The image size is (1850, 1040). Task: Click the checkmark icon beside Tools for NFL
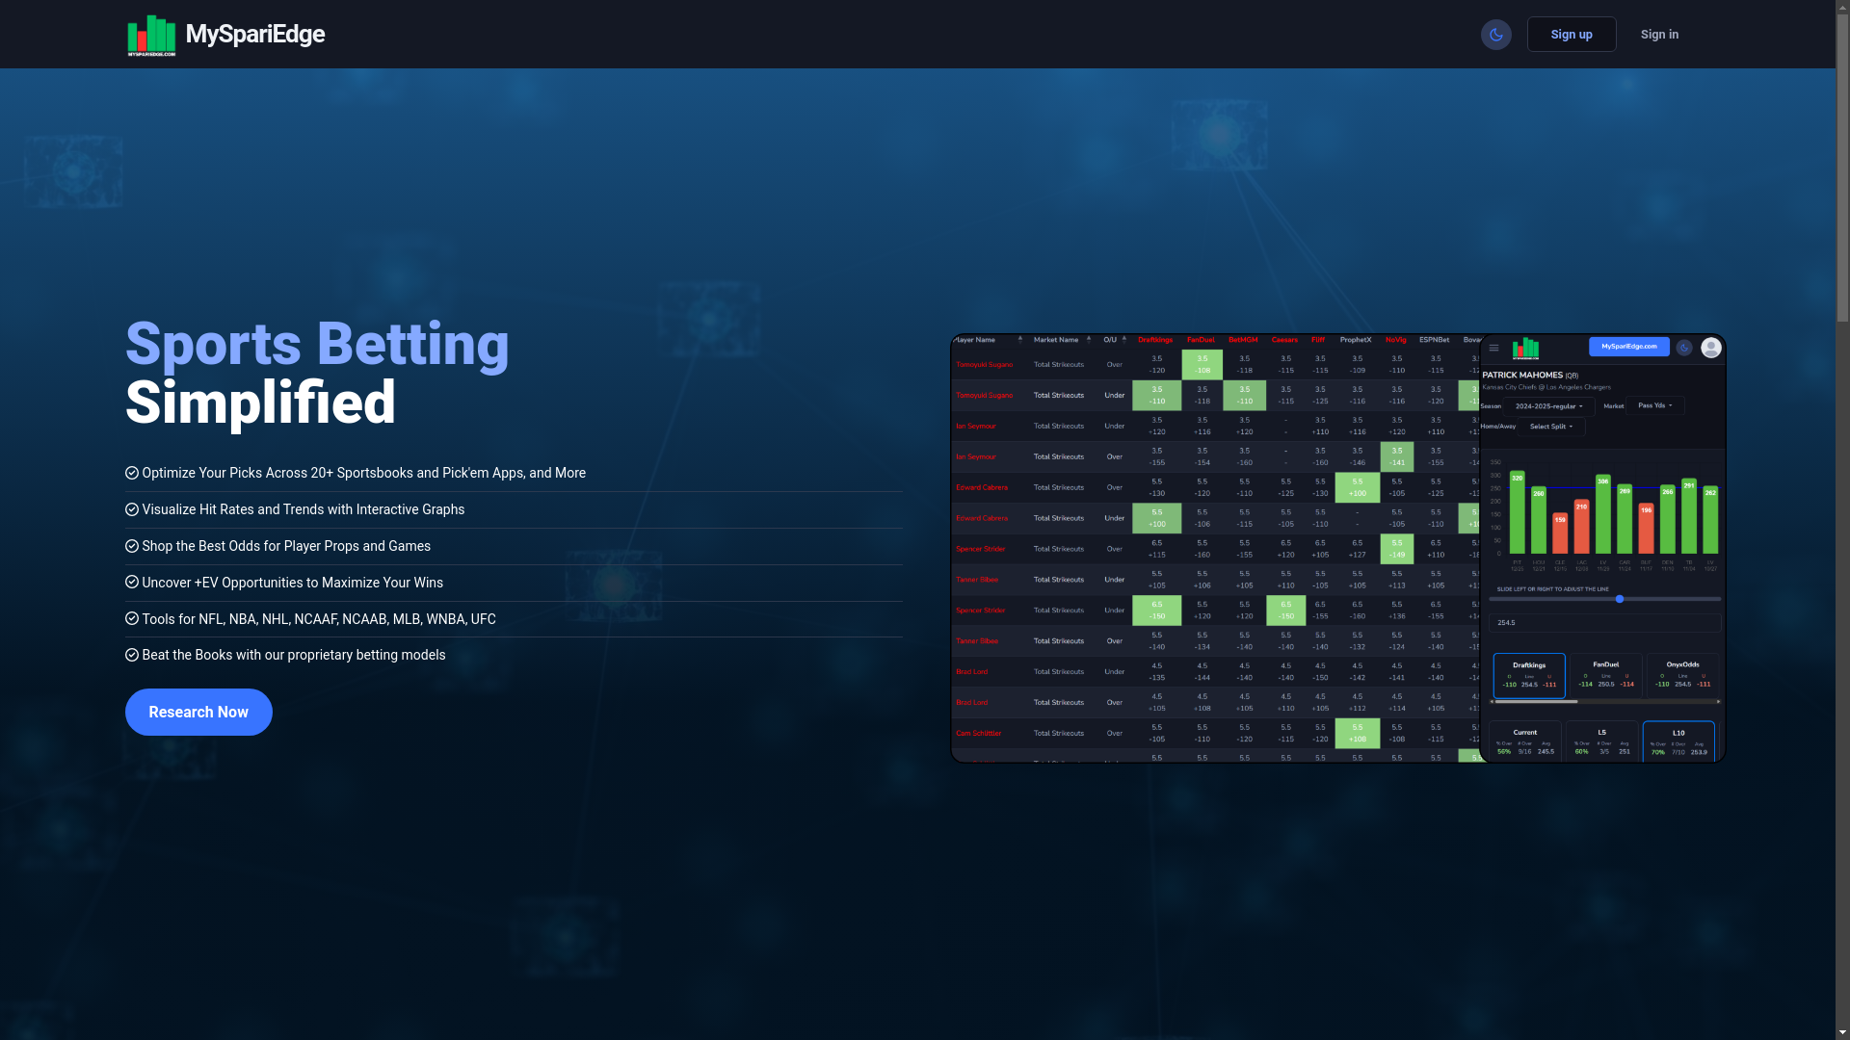click(132, 619)
